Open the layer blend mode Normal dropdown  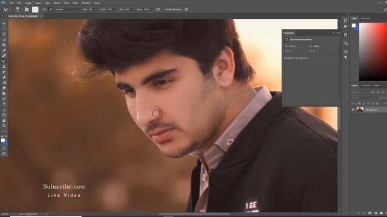click(x=364, y=98)
